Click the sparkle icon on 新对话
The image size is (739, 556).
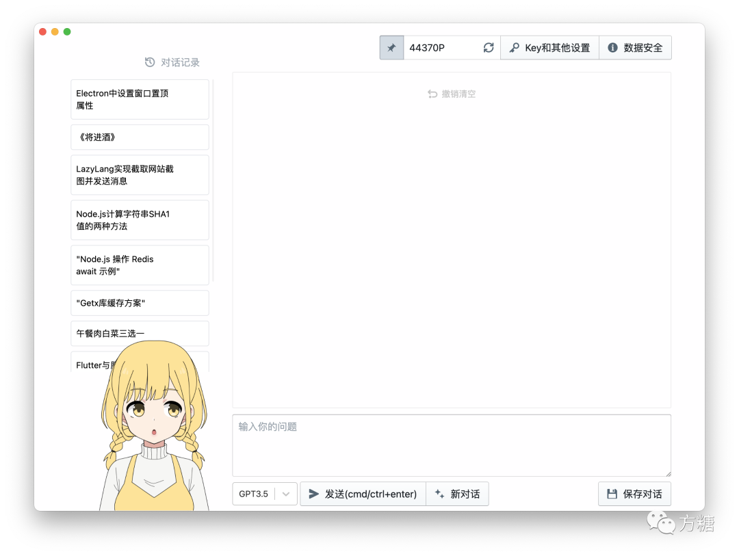point(439,494)
